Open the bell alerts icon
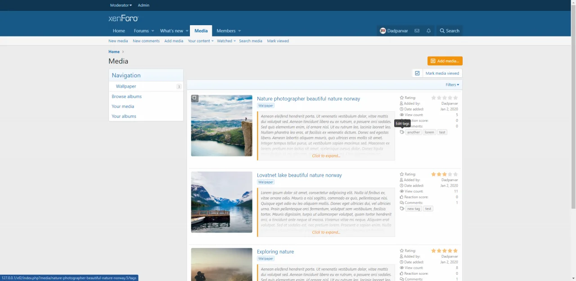 pyautogui.click(x=428, y=31)
